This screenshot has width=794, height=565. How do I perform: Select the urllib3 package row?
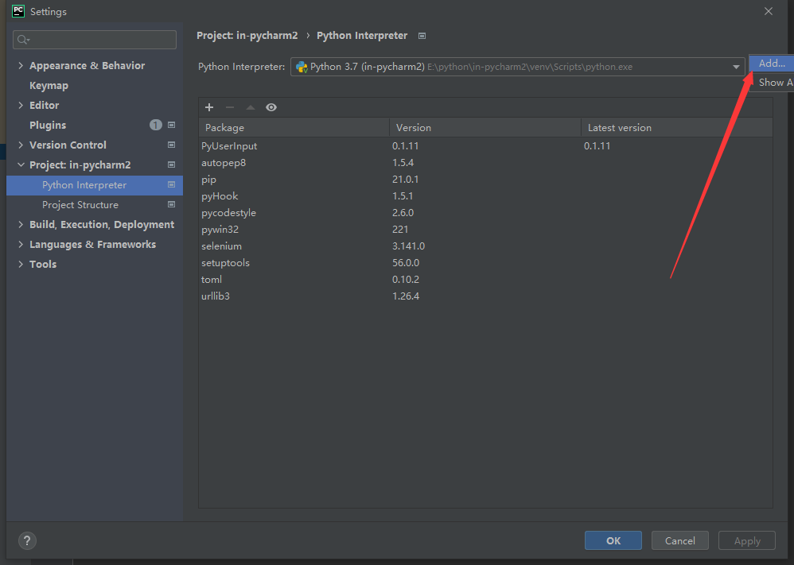(485, 296)
